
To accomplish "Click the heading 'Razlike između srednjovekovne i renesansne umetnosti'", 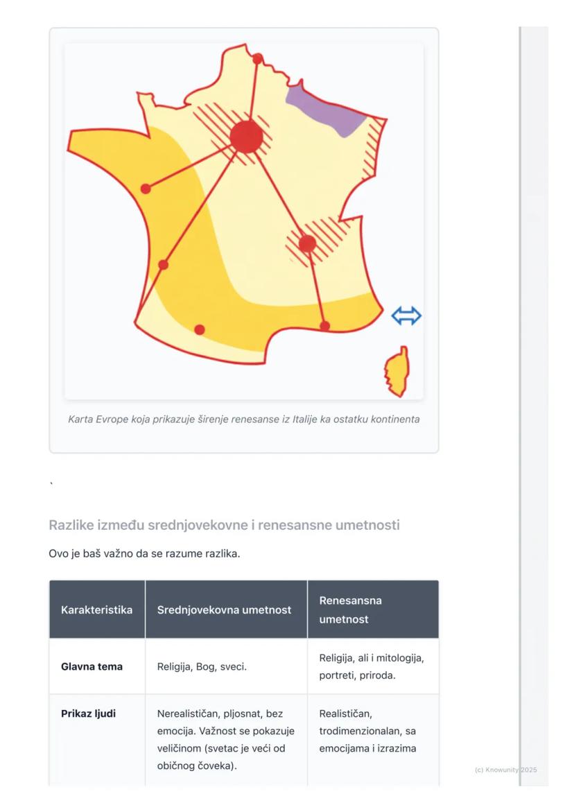I will coord(224,525).
